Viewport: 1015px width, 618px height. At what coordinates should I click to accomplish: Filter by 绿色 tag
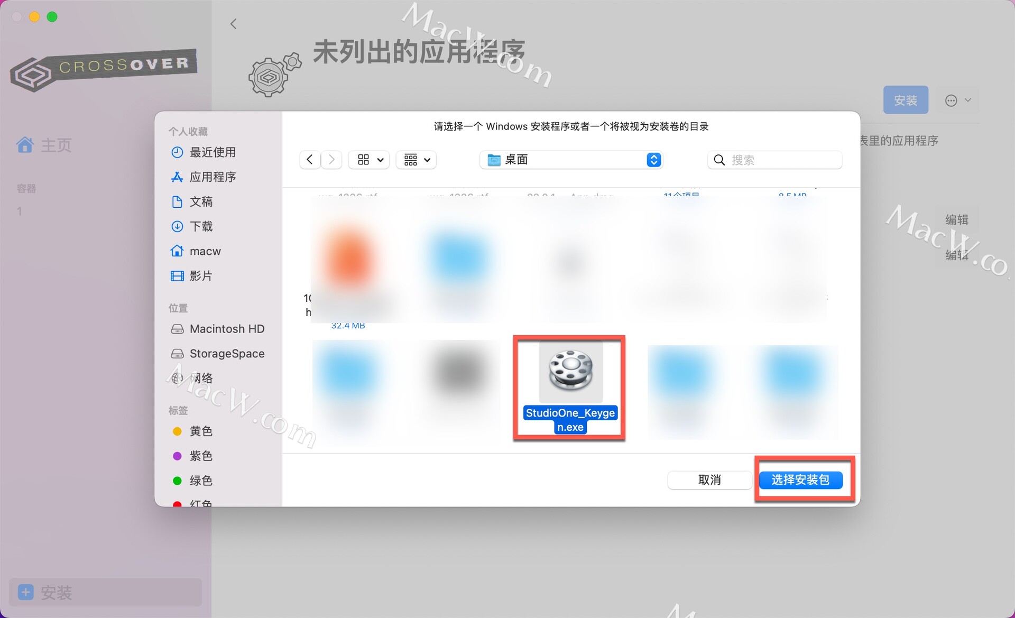point(200,481)
